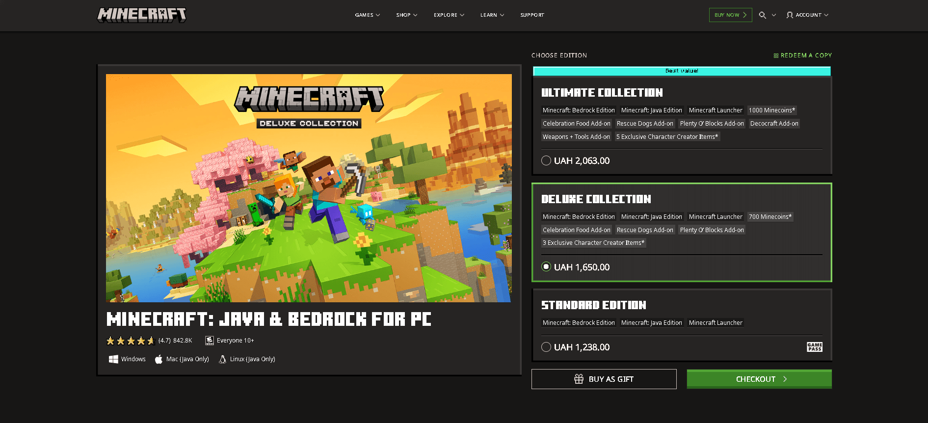Click the gift icon on Buy as Gift

[579, 379]
